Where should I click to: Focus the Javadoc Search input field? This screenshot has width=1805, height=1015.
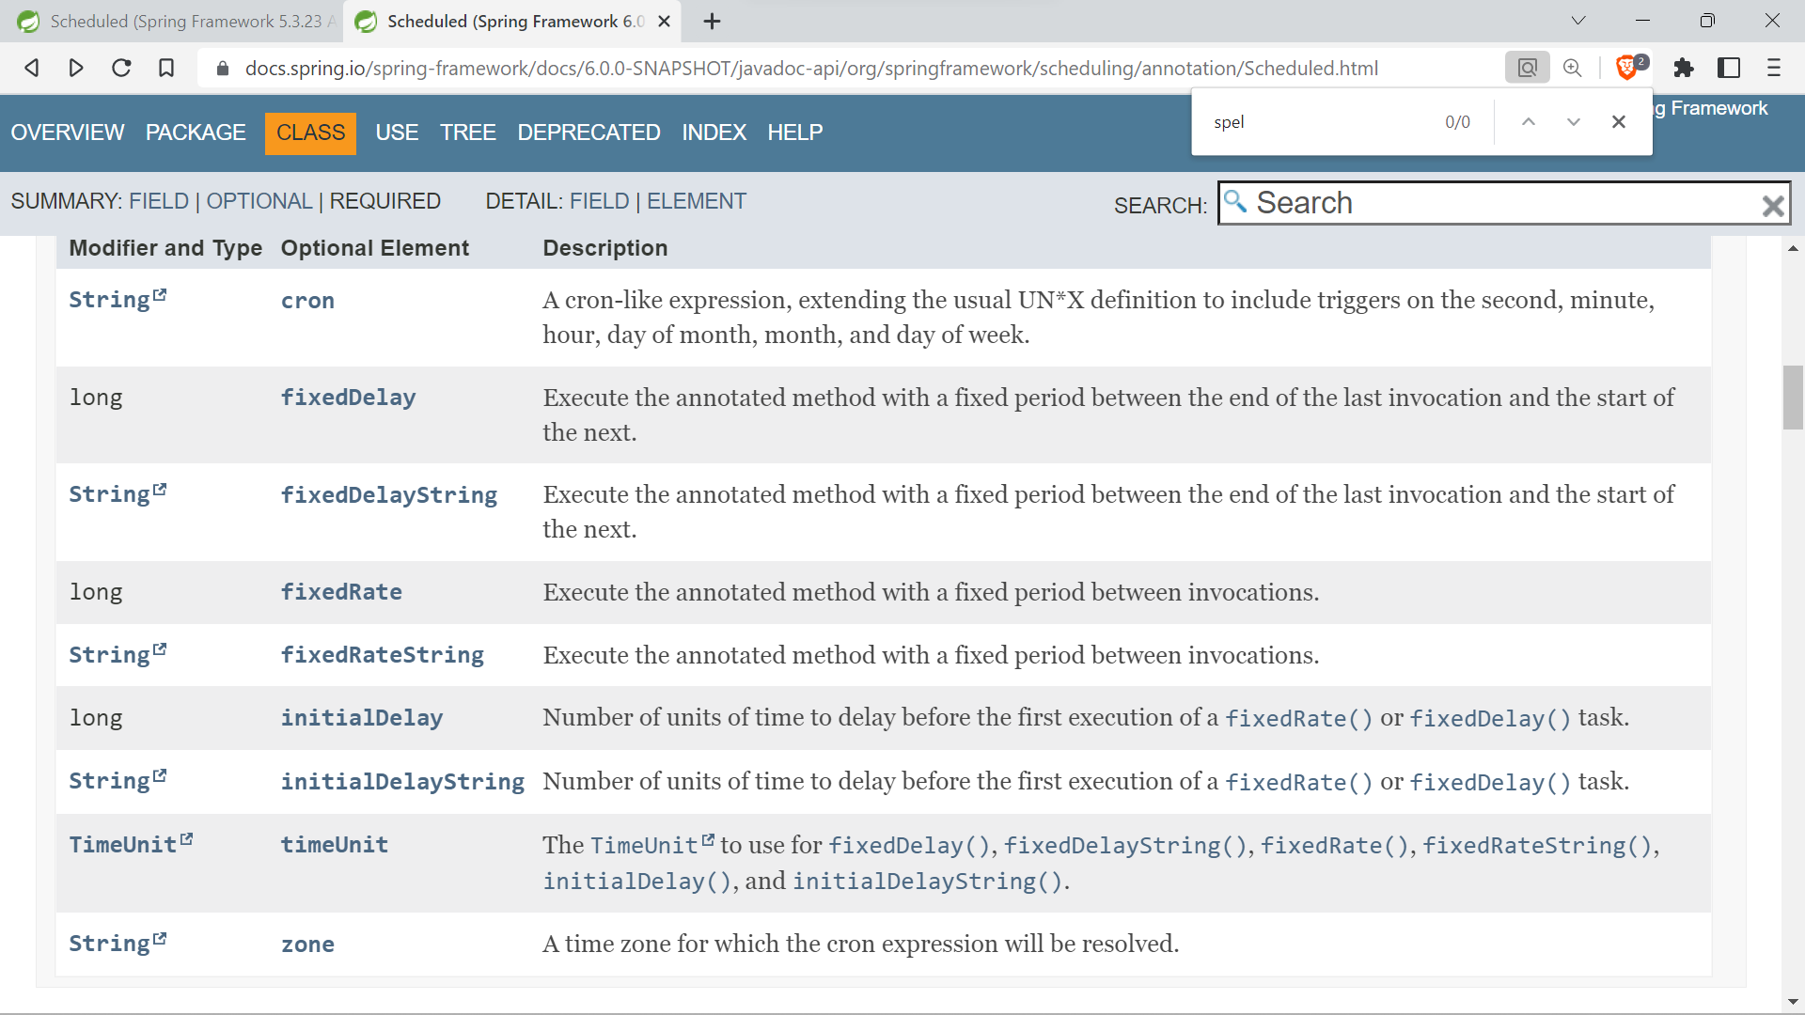point(1504,203)
